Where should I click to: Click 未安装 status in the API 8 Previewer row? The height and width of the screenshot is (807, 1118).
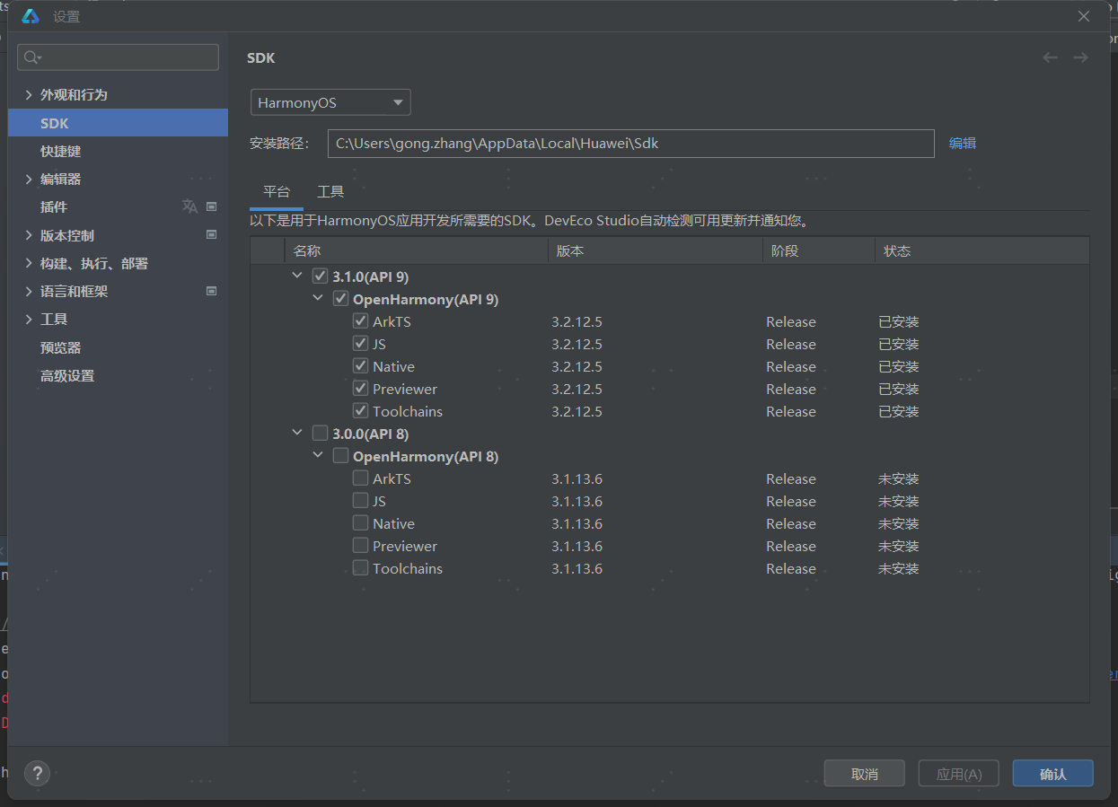tap(899, 546)
